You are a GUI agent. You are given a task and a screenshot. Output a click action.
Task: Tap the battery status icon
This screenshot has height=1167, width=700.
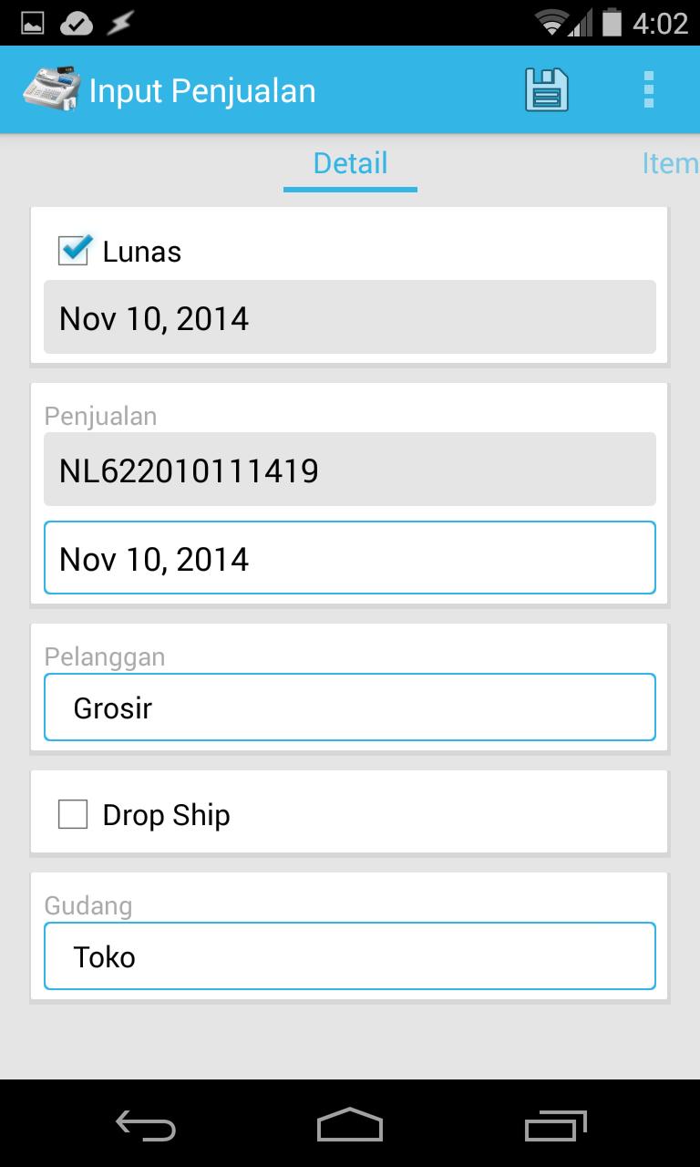(611, 23)
